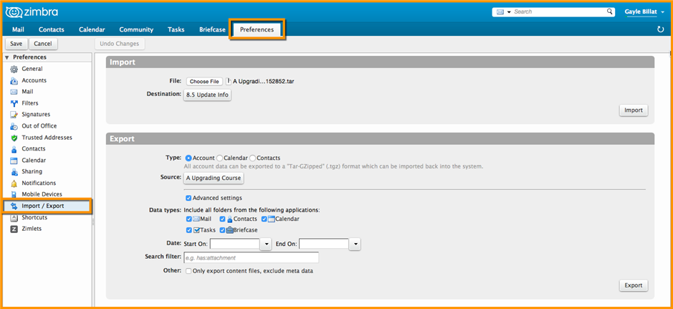
Task: Switch to the Briefcase tab
Action: [212, 29]
